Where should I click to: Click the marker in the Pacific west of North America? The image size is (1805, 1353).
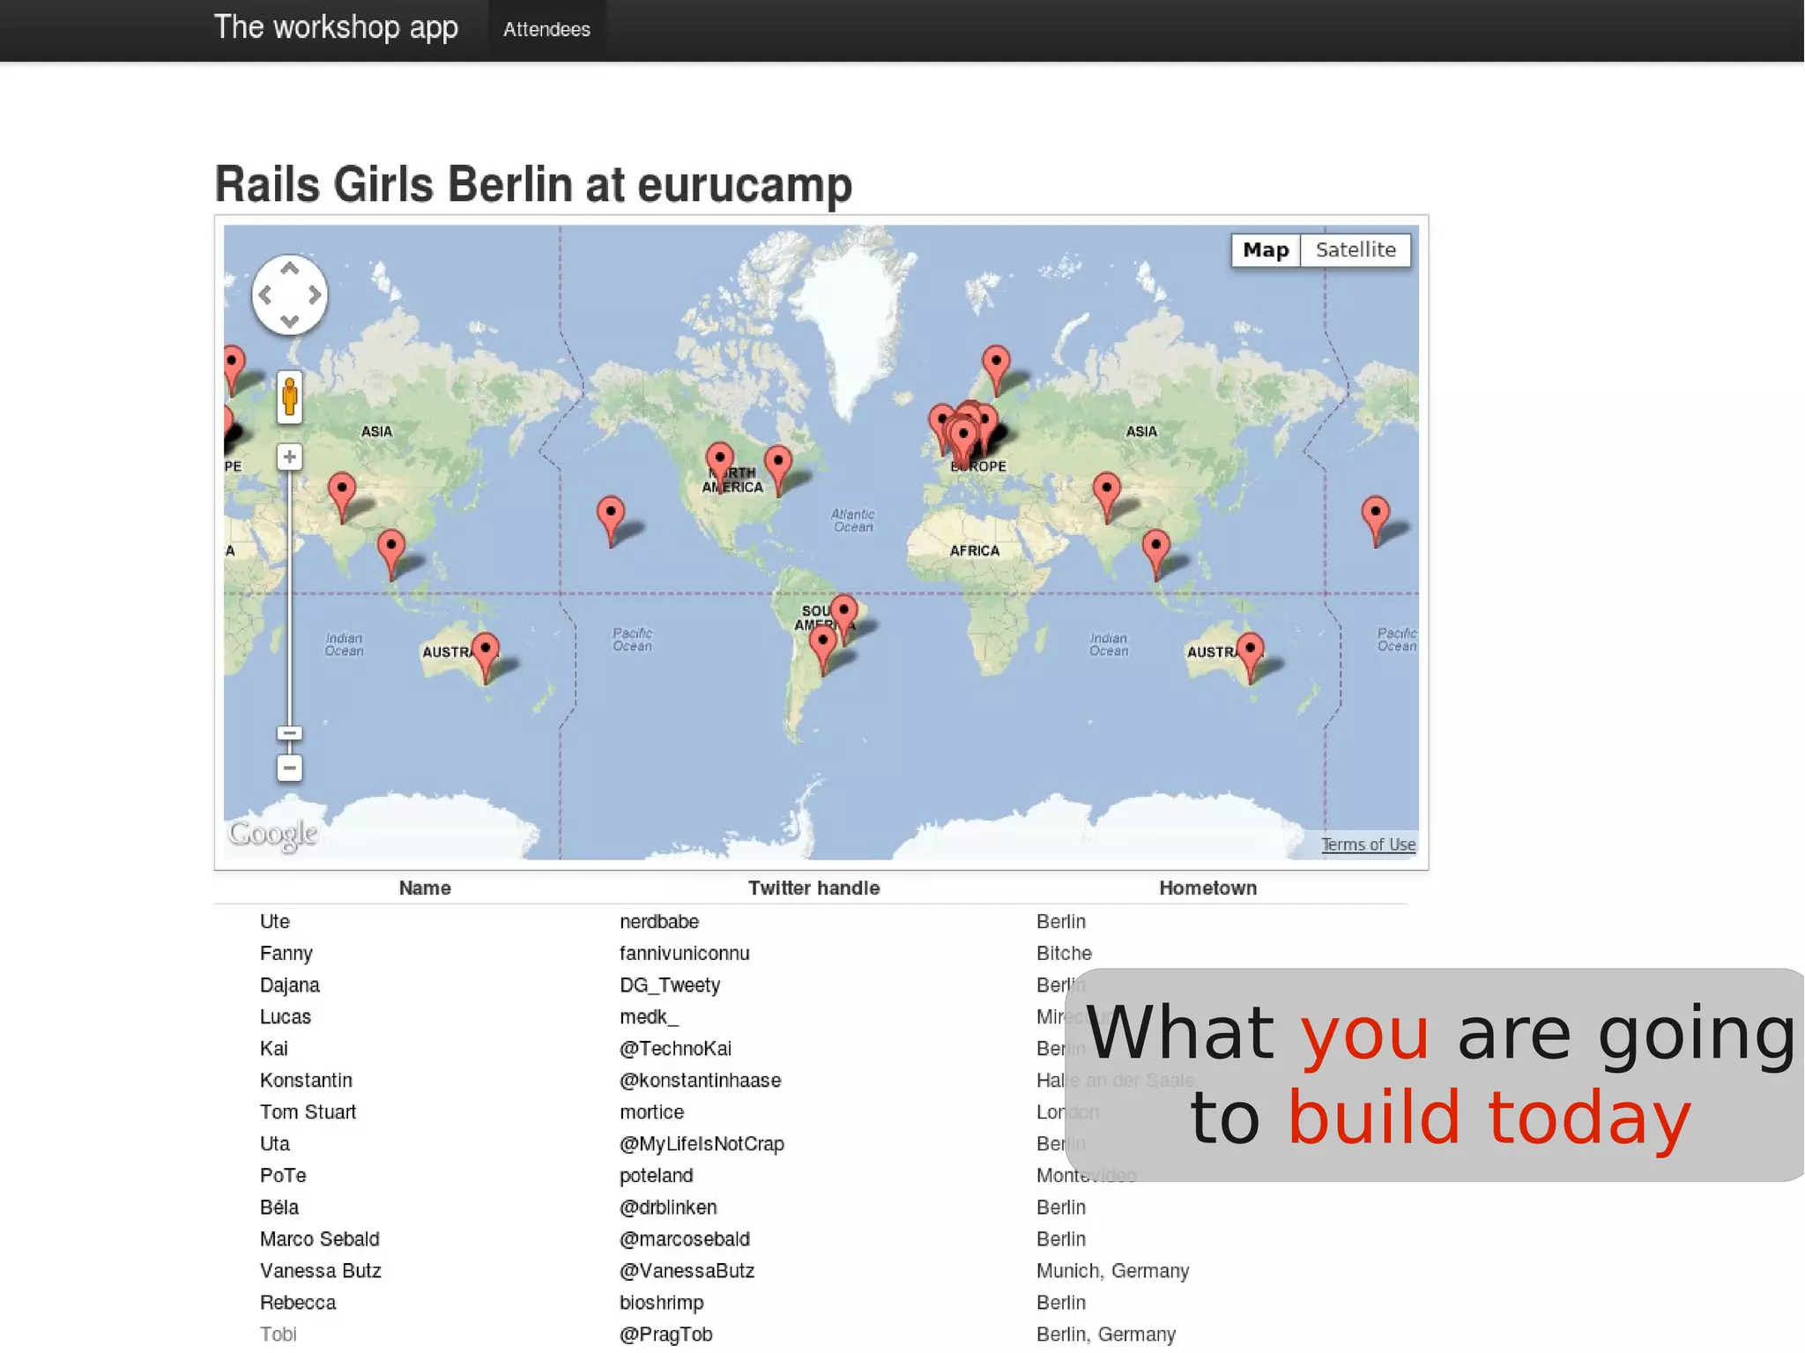610,512
